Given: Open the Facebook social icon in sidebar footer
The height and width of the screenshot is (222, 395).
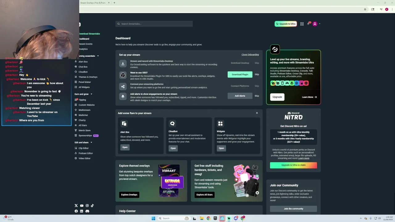Looking at the screenshot, I should point(76,211).
